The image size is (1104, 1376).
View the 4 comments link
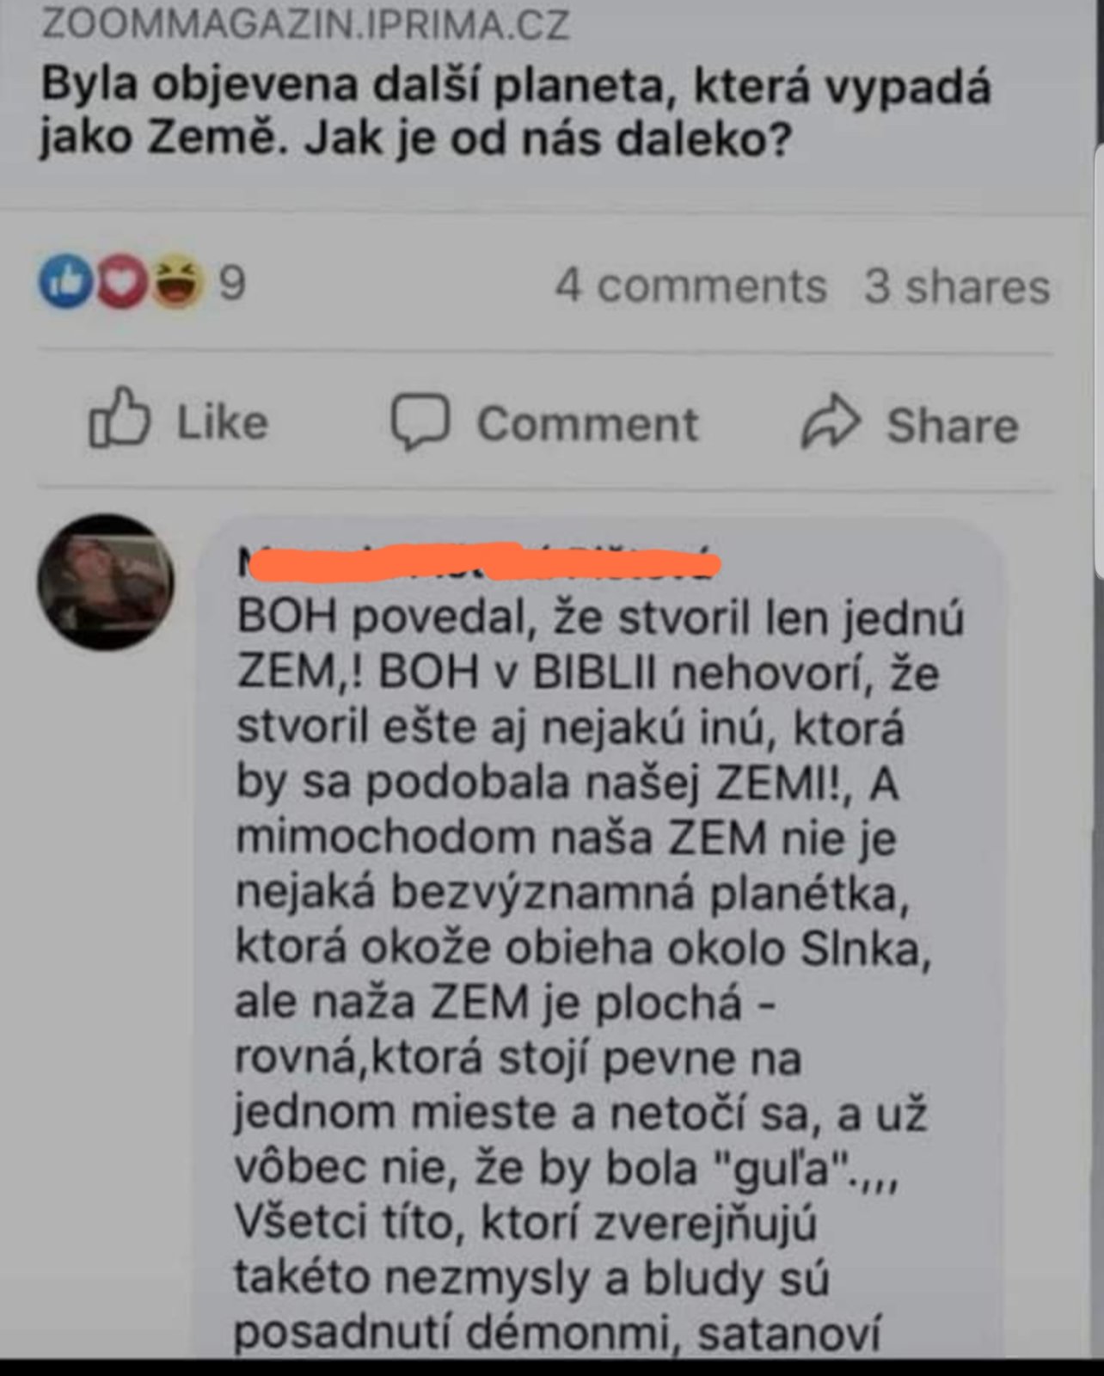[690, 286]
